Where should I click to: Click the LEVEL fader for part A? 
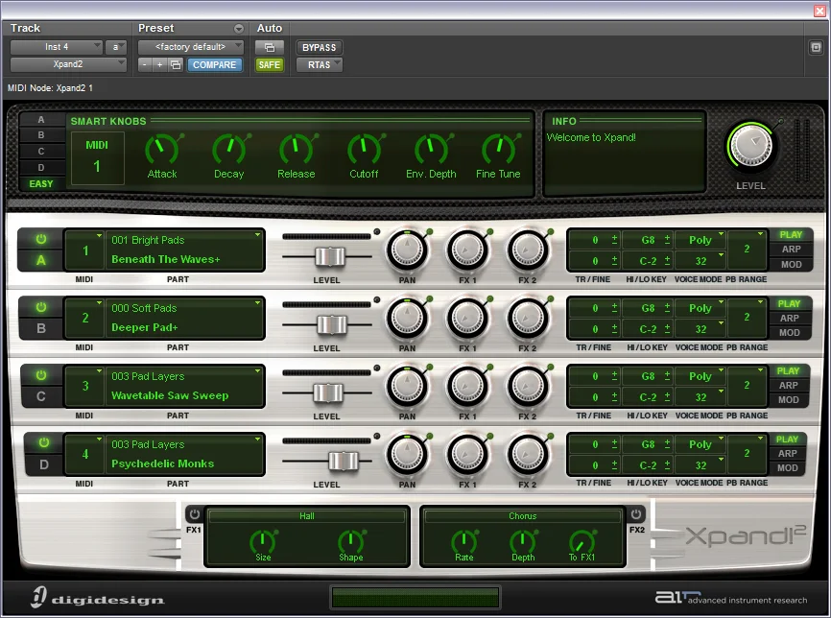(x=330, y=257)
